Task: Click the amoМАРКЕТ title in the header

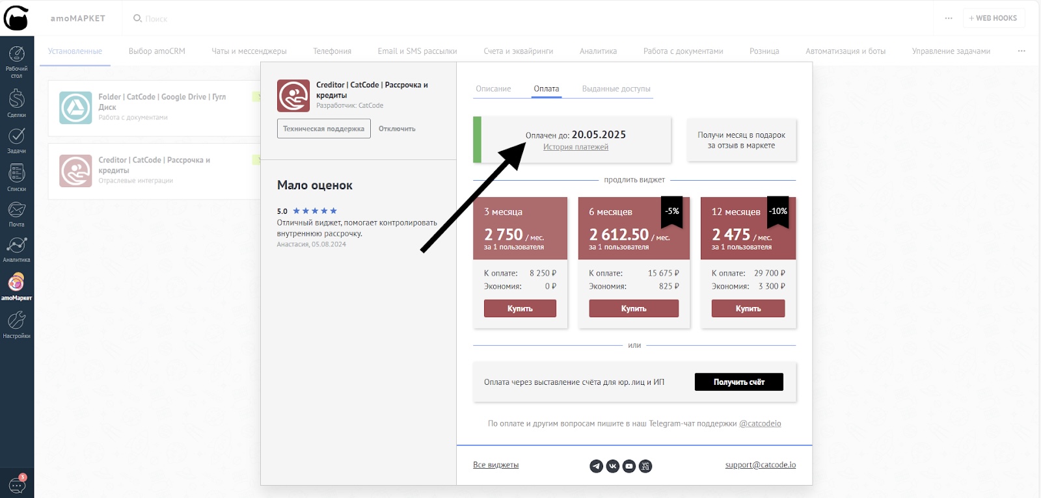Action: pos(77,18)
